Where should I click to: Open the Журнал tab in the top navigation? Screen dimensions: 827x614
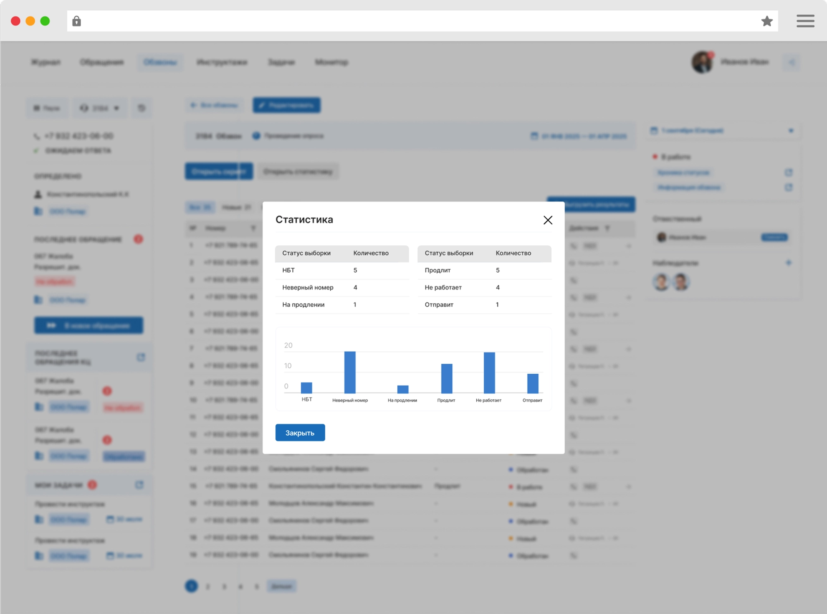pos(46,62)
